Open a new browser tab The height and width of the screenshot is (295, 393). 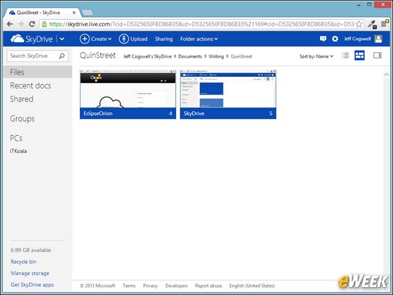point(87,12)
